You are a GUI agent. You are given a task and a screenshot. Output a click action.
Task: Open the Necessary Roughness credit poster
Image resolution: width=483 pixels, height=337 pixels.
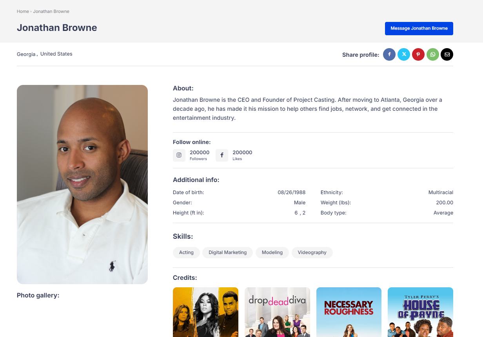[x=349, y=312]
